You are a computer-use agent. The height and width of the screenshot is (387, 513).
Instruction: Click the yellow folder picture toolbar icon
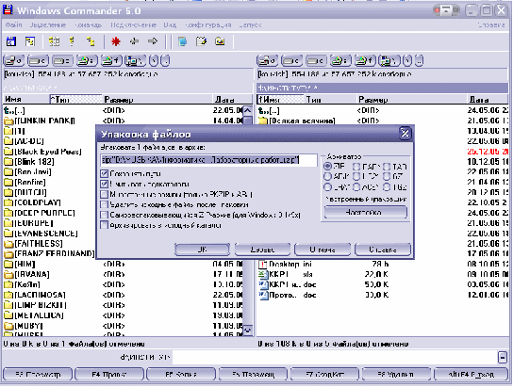[x=220, y=41]
